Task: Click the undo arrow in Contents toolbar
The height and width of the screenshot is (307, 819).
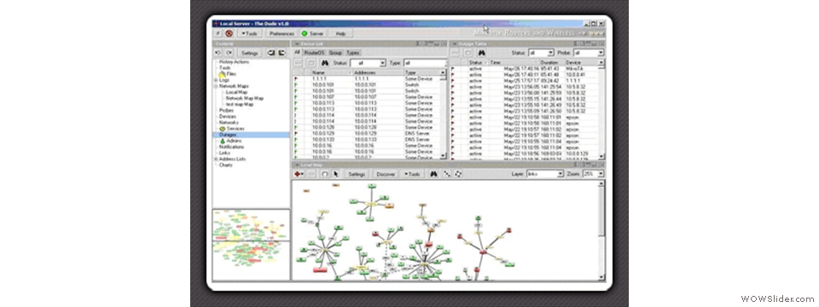Action: pyautogui.click(x=218, y=53)
